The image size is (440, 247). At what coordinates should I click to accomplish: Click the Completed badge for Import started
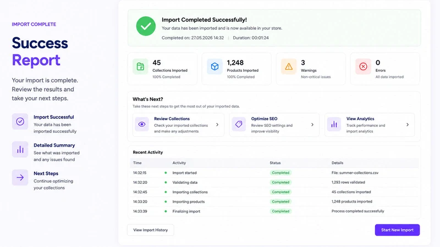[x=280, y=173]
